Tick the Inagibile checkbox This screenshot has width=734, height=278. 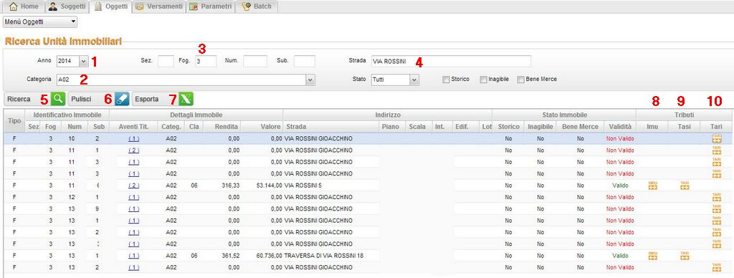(x=484, y=80)
